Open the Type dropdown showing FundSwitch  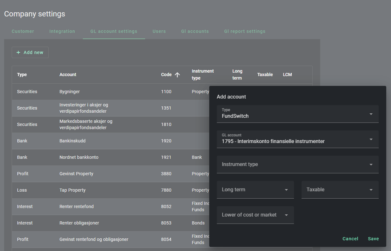[x=297, y=114]
